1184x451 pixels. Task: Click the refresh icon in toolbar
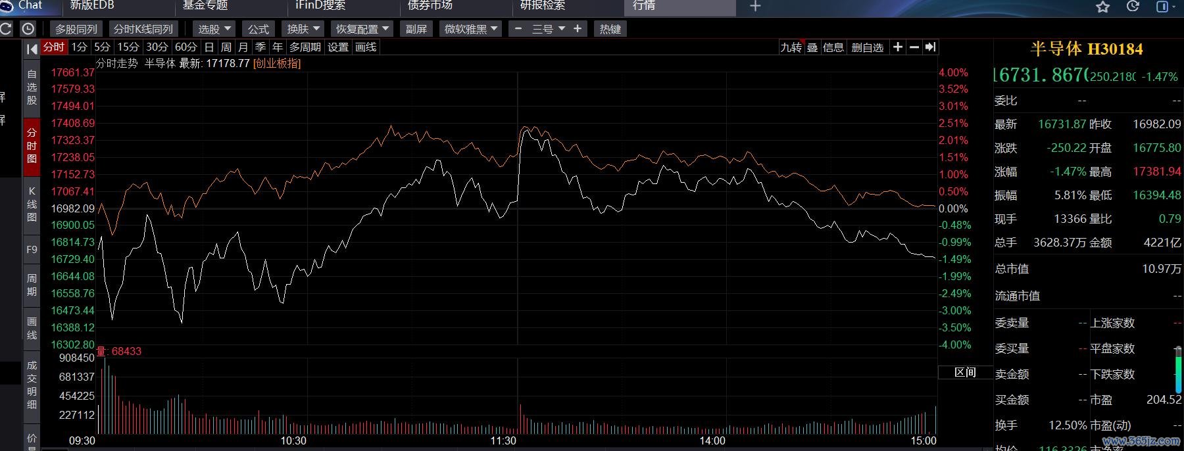click(x=5, y=29)
